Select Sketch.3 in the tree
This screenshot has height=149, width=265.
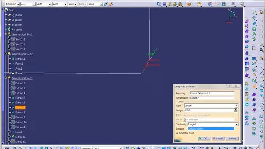tap(20, 49)
